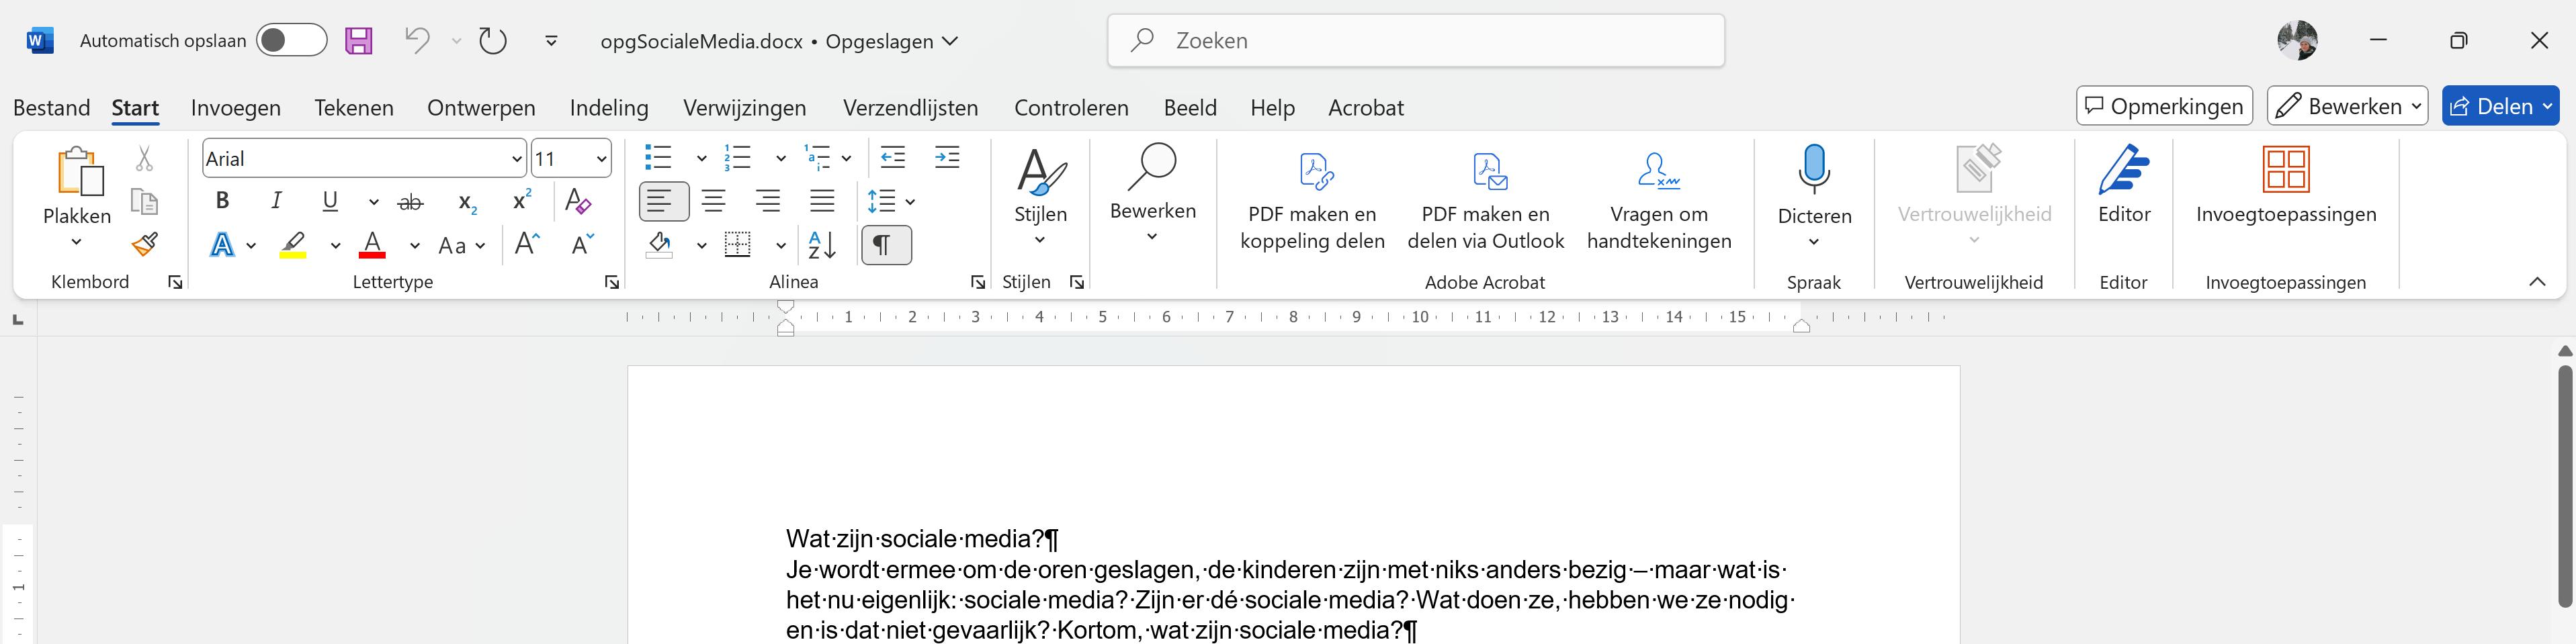
Task: Open the font size dropdown
Action: [x=601, y=159]
